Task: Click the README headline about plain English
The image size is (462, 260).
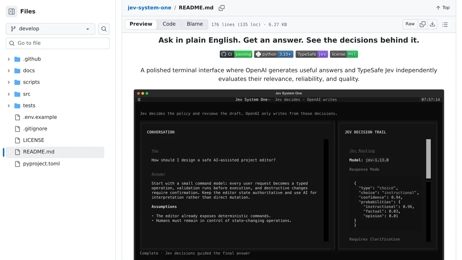Action: [x=289, y=40]
